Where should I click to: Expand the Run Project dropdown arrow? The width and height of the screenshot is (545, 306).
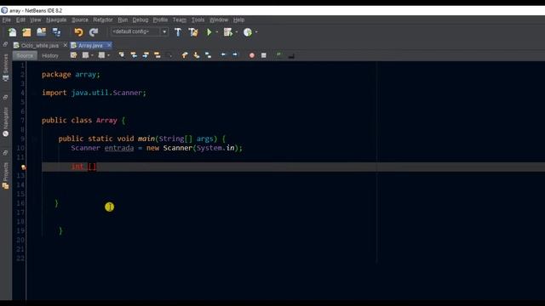(217, 32)
